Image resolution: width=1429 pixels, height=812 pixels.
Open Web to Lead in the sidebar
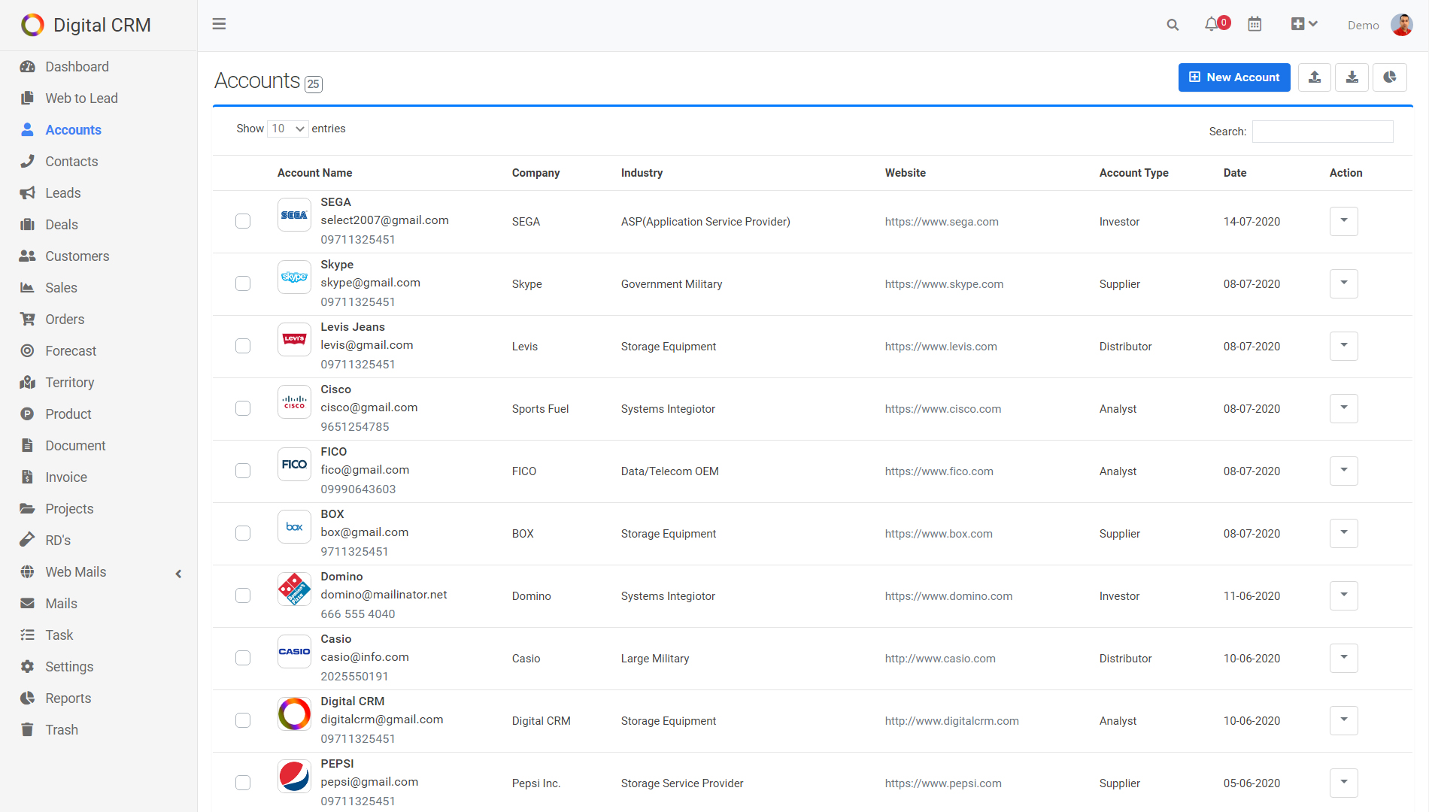coord(81,98)
